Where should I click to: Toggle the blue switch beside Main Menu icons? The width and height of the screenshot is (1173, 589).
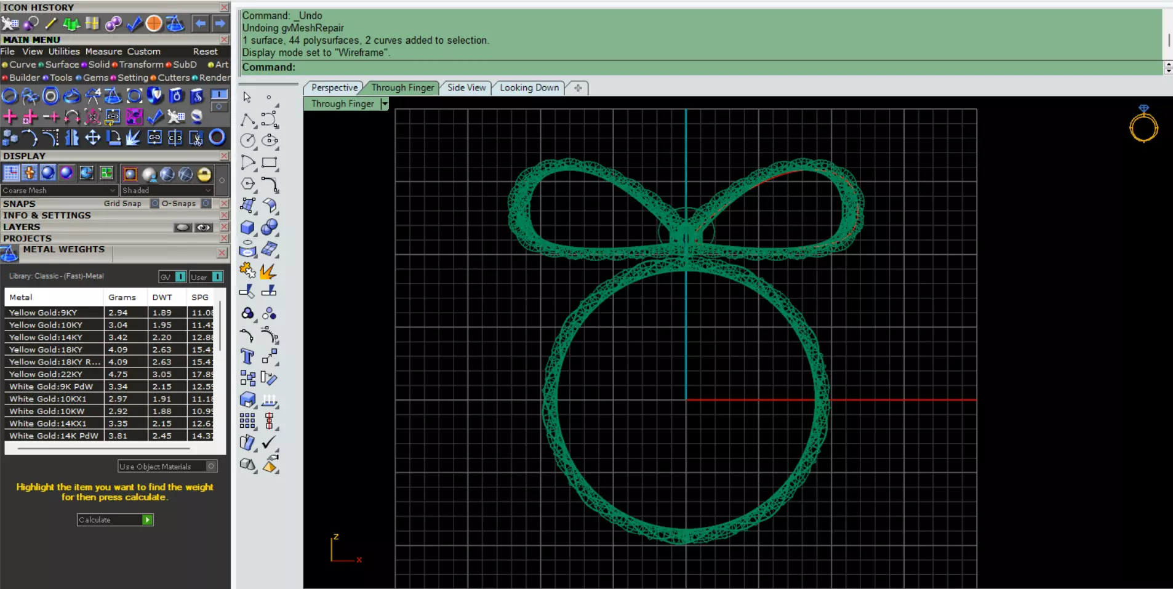coord(219,95)
